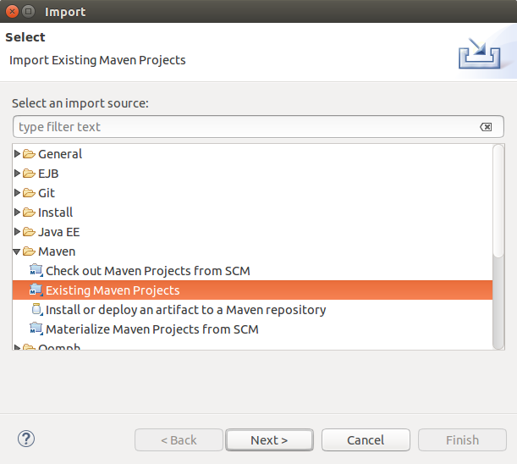This screenshot has height=464, width=517.
Task: Expand the Install category arrow
Action: coord(17,213)
